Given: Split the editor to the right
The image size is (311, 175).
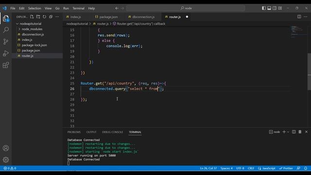Looking at the screenshot, I should [299, 17].
